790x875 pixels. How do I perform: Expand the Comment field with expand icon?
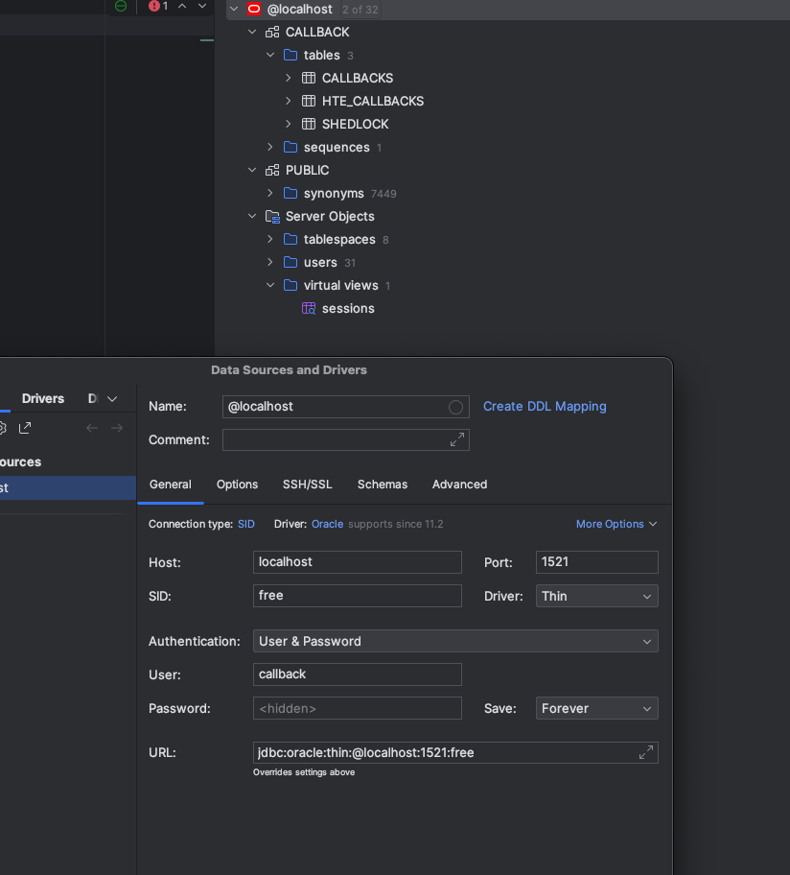click(457, 439)
